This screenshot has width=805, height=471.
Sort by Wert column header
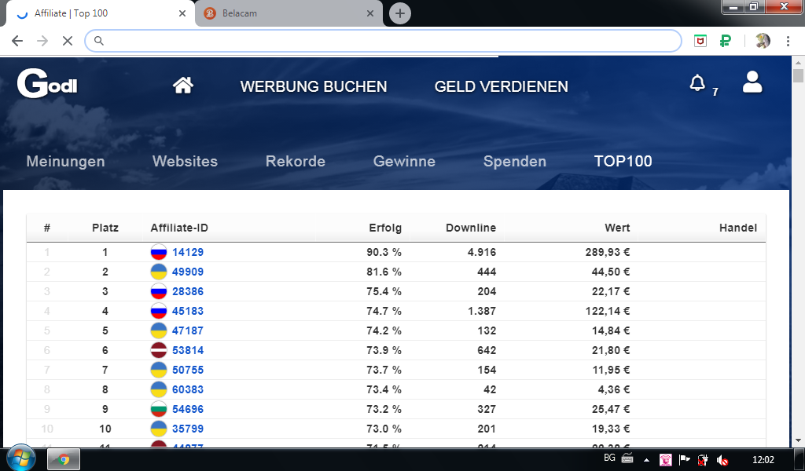click(x=617, y=228)
